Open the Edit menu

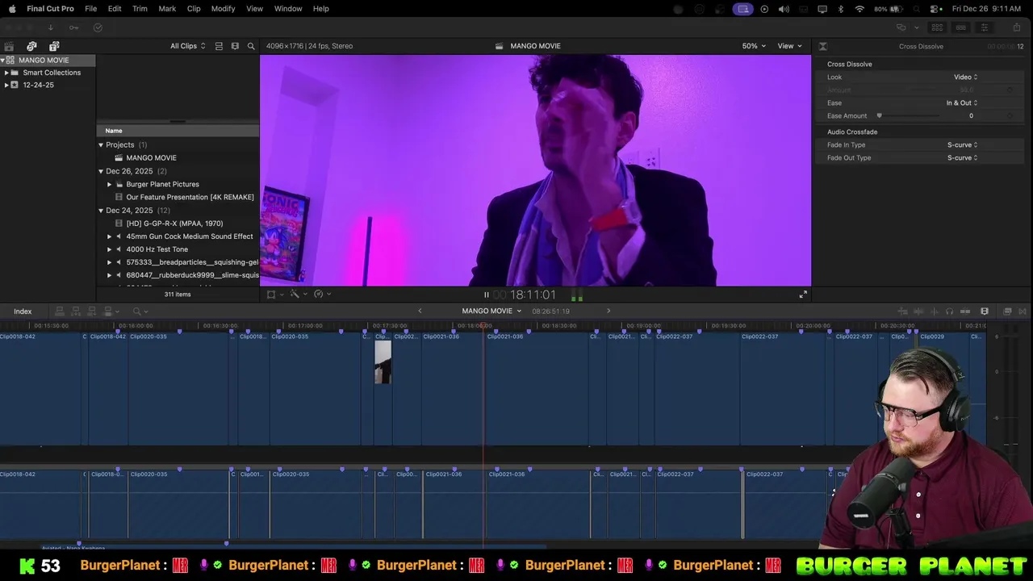(x=115, y=9)
